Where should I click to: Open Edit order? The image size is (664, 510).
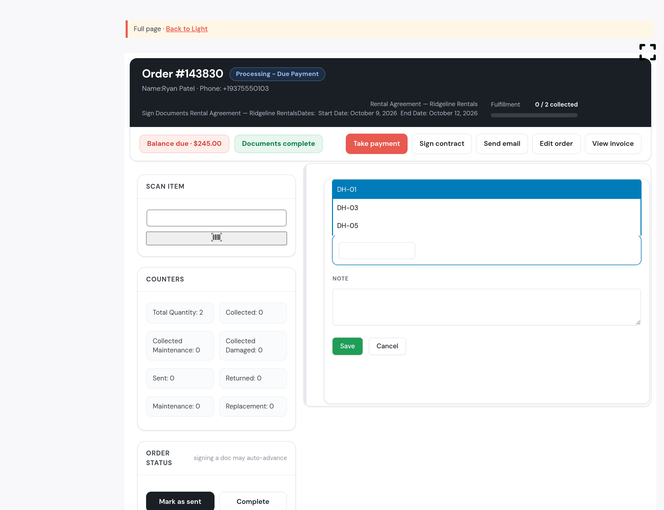(x=556, y=144)
